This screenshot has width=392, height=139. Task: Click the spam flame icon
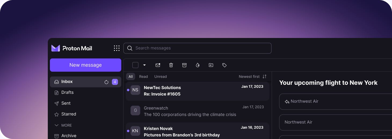[198, 65]
